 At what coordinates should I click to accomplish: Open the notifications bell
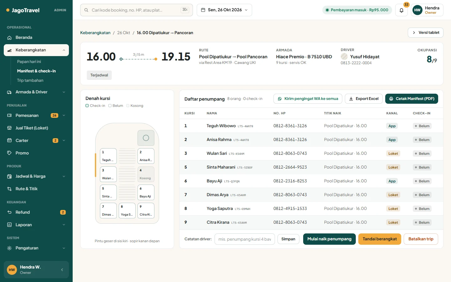tap(401, 10)
